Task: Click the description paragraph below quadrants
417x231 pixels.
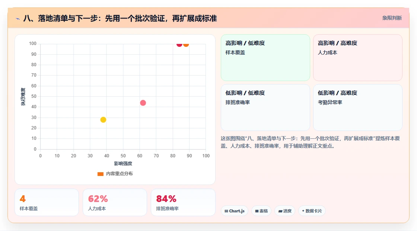Action: [x=311, y=142]
